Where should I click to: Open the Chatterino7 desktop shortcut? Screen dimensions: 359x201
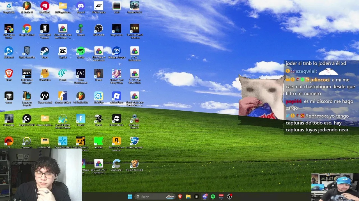(117, 165)
